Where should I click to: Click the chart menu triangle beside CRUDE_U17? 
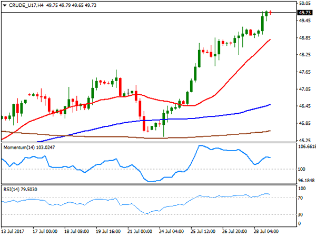(x=5, y=5)
